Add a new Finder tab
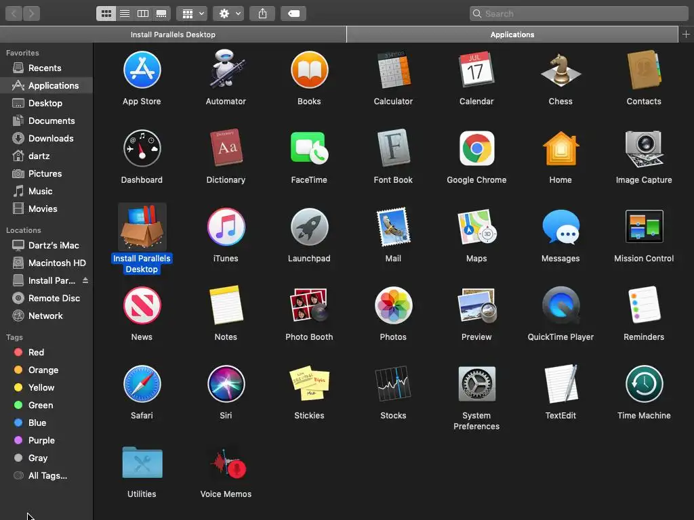Viewport: 694px width, 520px height. pos(686,35)
